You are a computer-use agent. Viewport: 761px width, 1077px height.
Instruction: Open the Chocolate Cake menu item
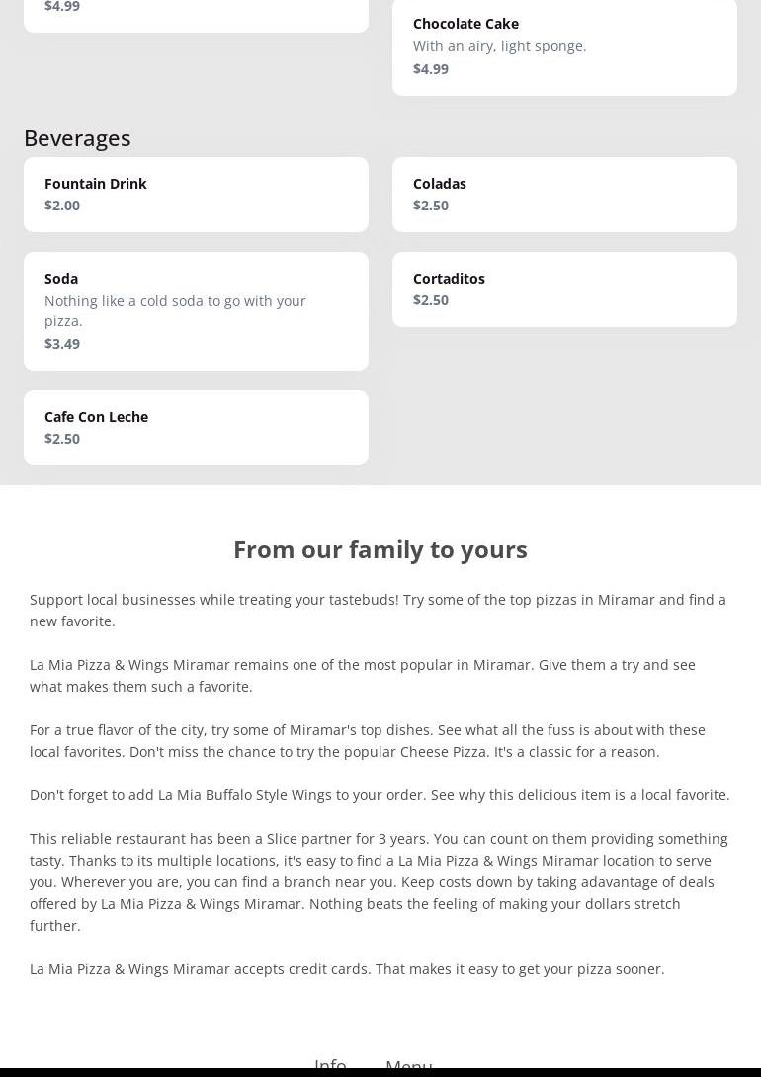[x=564, y=45]
